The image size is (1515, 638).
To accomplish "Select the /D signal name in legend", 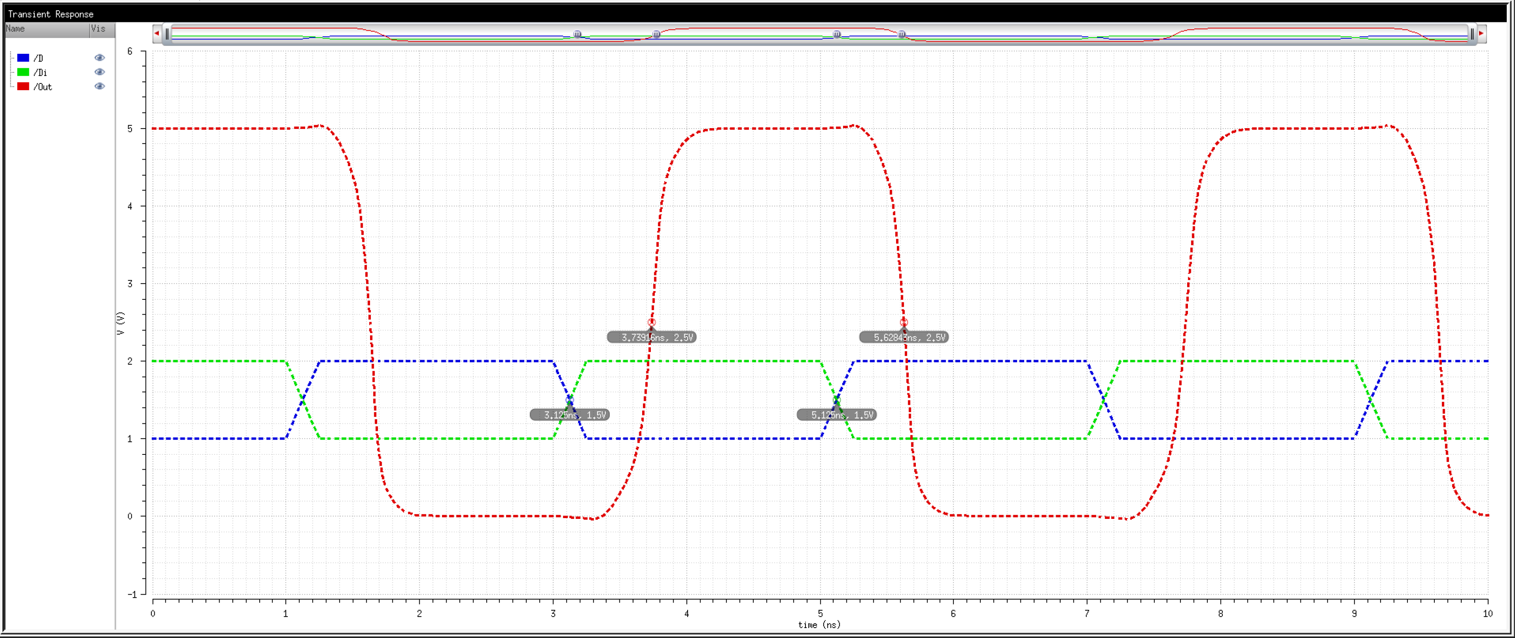I will pos(38,58).
